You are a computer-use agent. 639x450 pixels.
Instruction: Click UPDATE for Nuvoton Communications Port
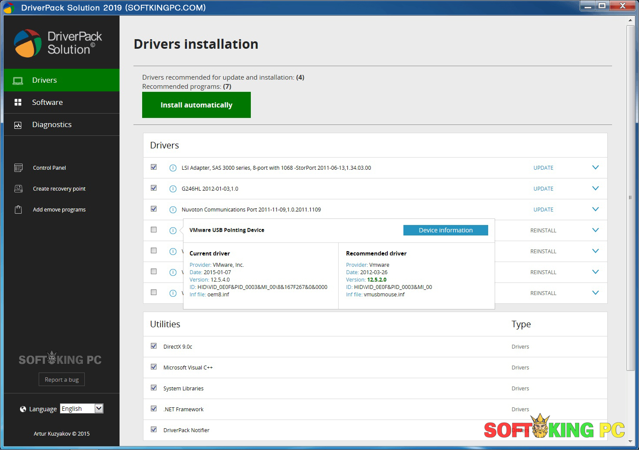pyautogui.click(x=543, y=210)
